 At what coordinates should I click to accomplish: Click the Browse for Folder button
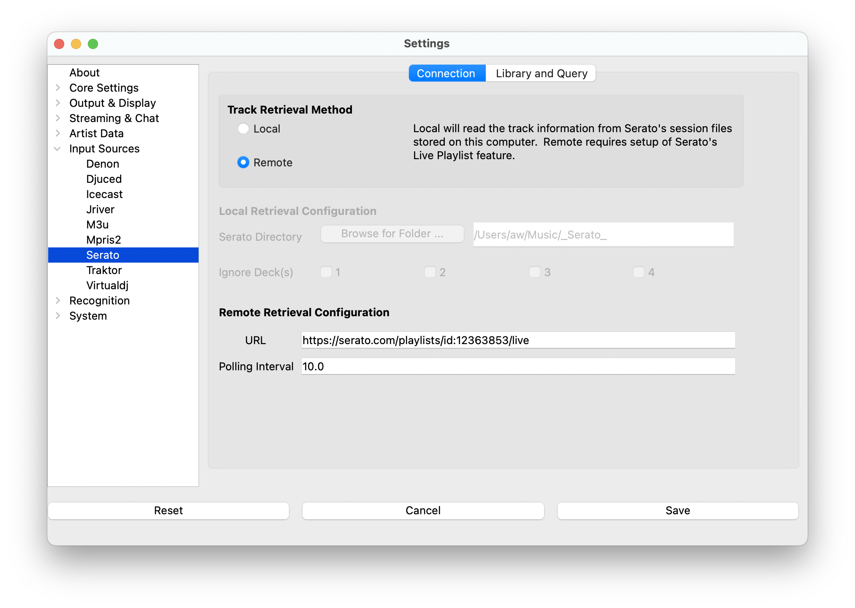[x=392, y=234]
